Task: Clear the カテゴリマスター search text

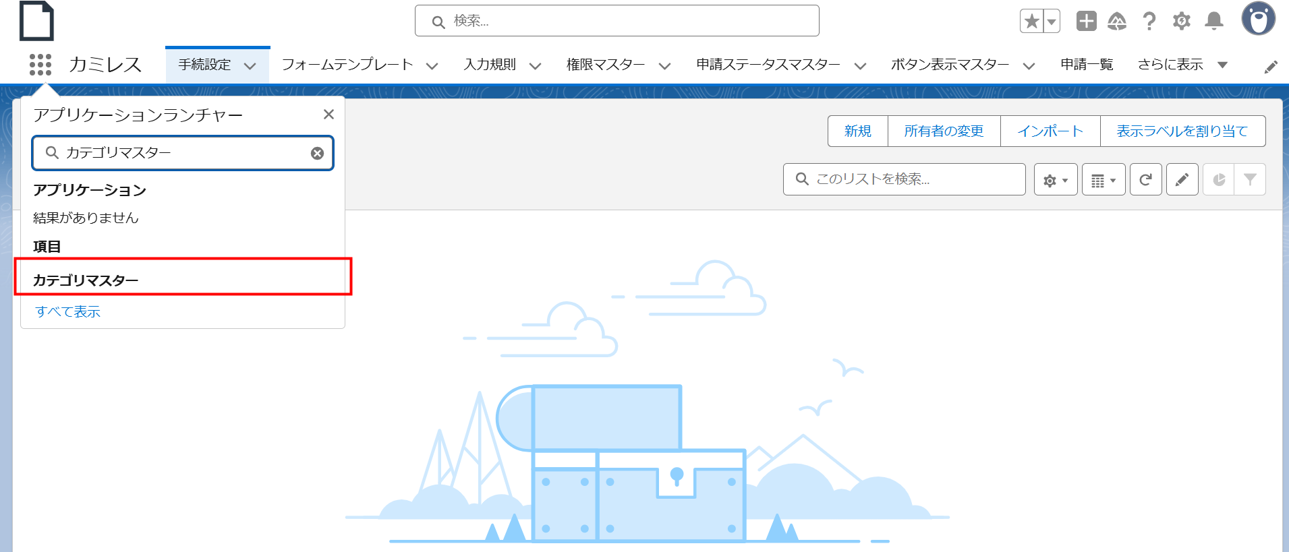Action: pyautogui.click(x=317, y=153)
